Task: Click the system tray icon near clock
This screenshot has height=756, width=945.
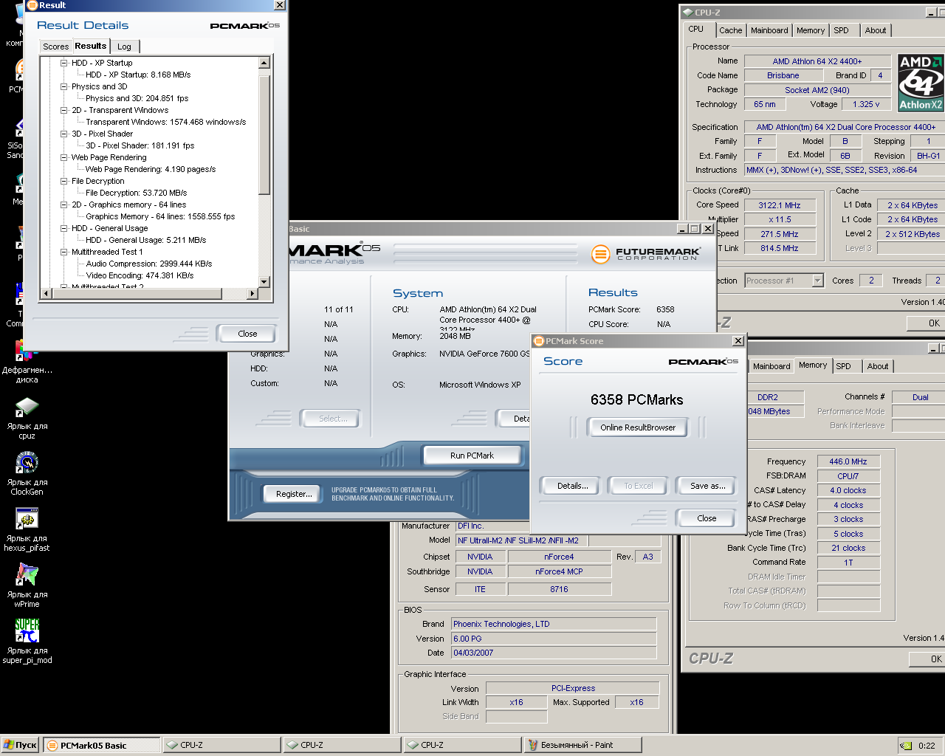Action: point(905,746)
